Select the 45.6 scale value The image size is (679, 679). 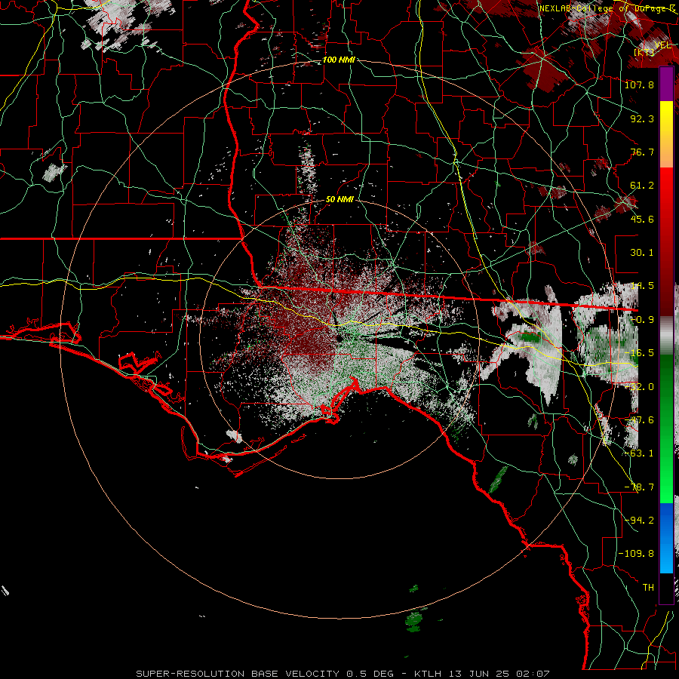coord(642,219)
